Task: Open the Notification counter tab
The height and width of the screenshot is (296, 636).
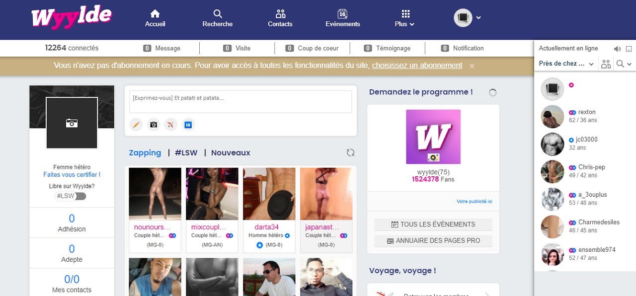Action: tap(462, 48)
